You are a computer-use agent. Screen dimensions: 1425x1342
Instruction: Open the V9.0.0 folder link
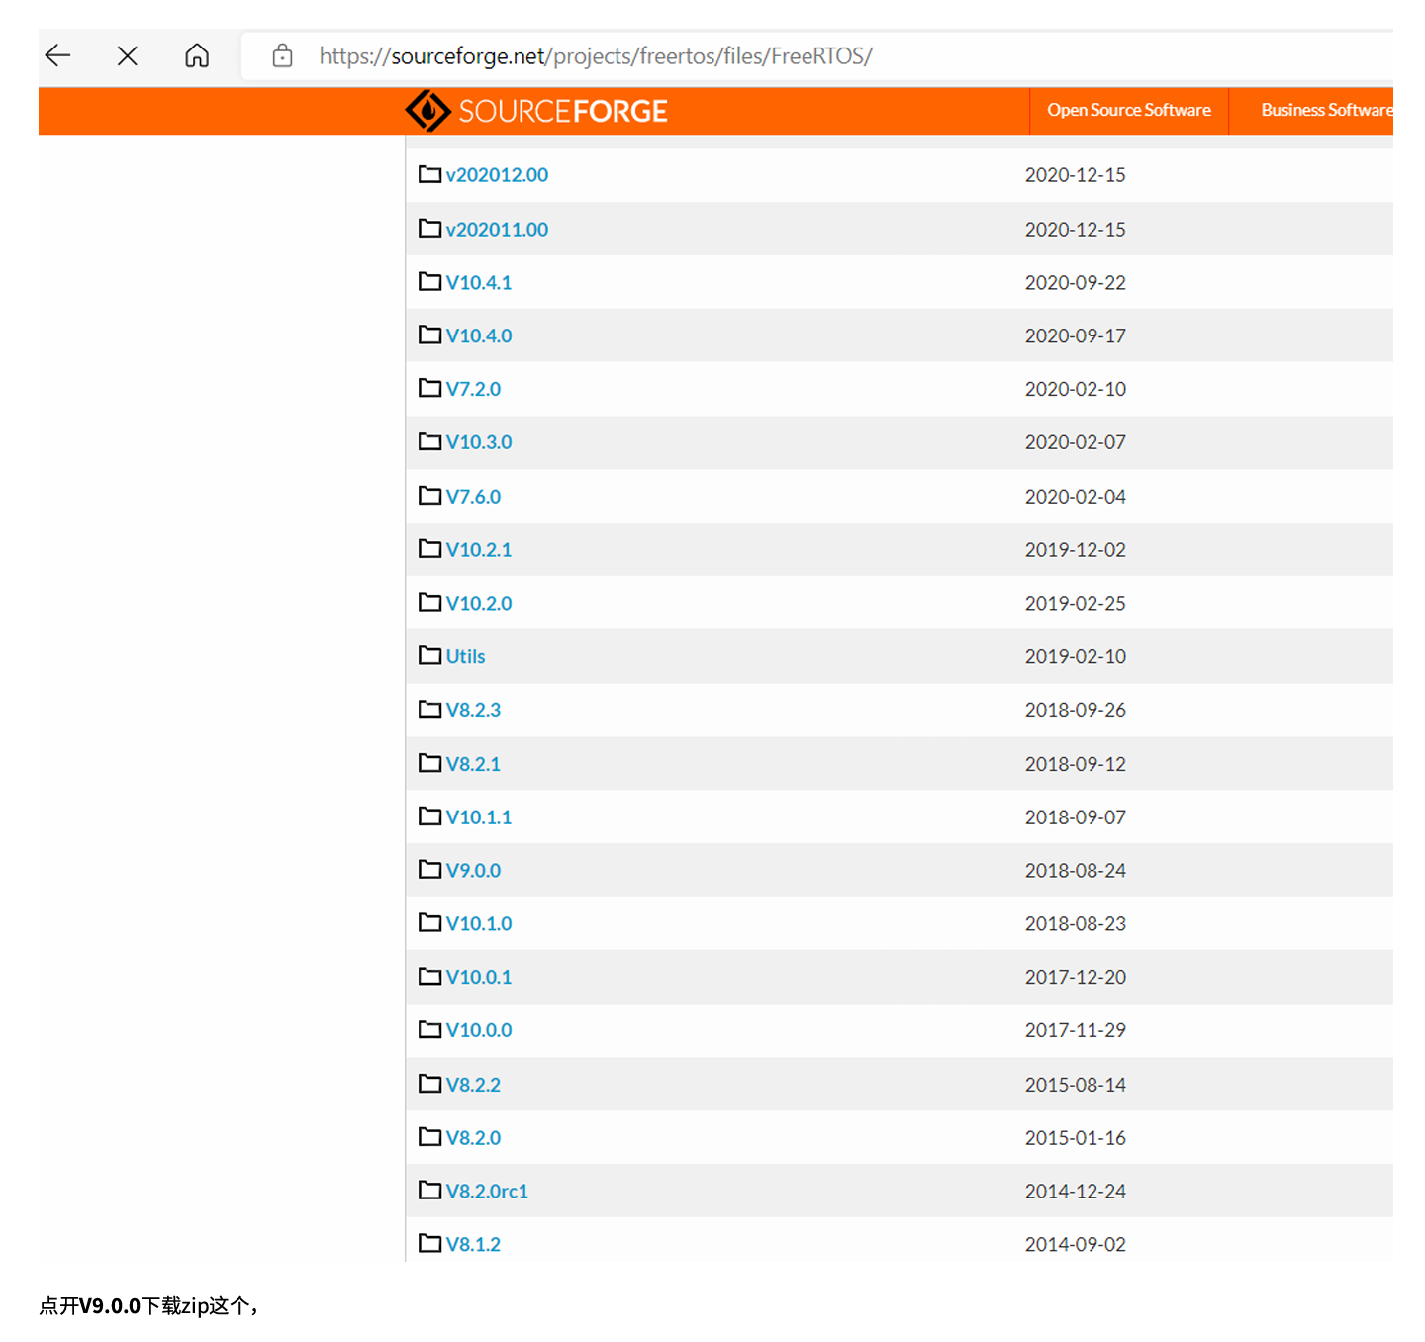click(x=473, y=871)
